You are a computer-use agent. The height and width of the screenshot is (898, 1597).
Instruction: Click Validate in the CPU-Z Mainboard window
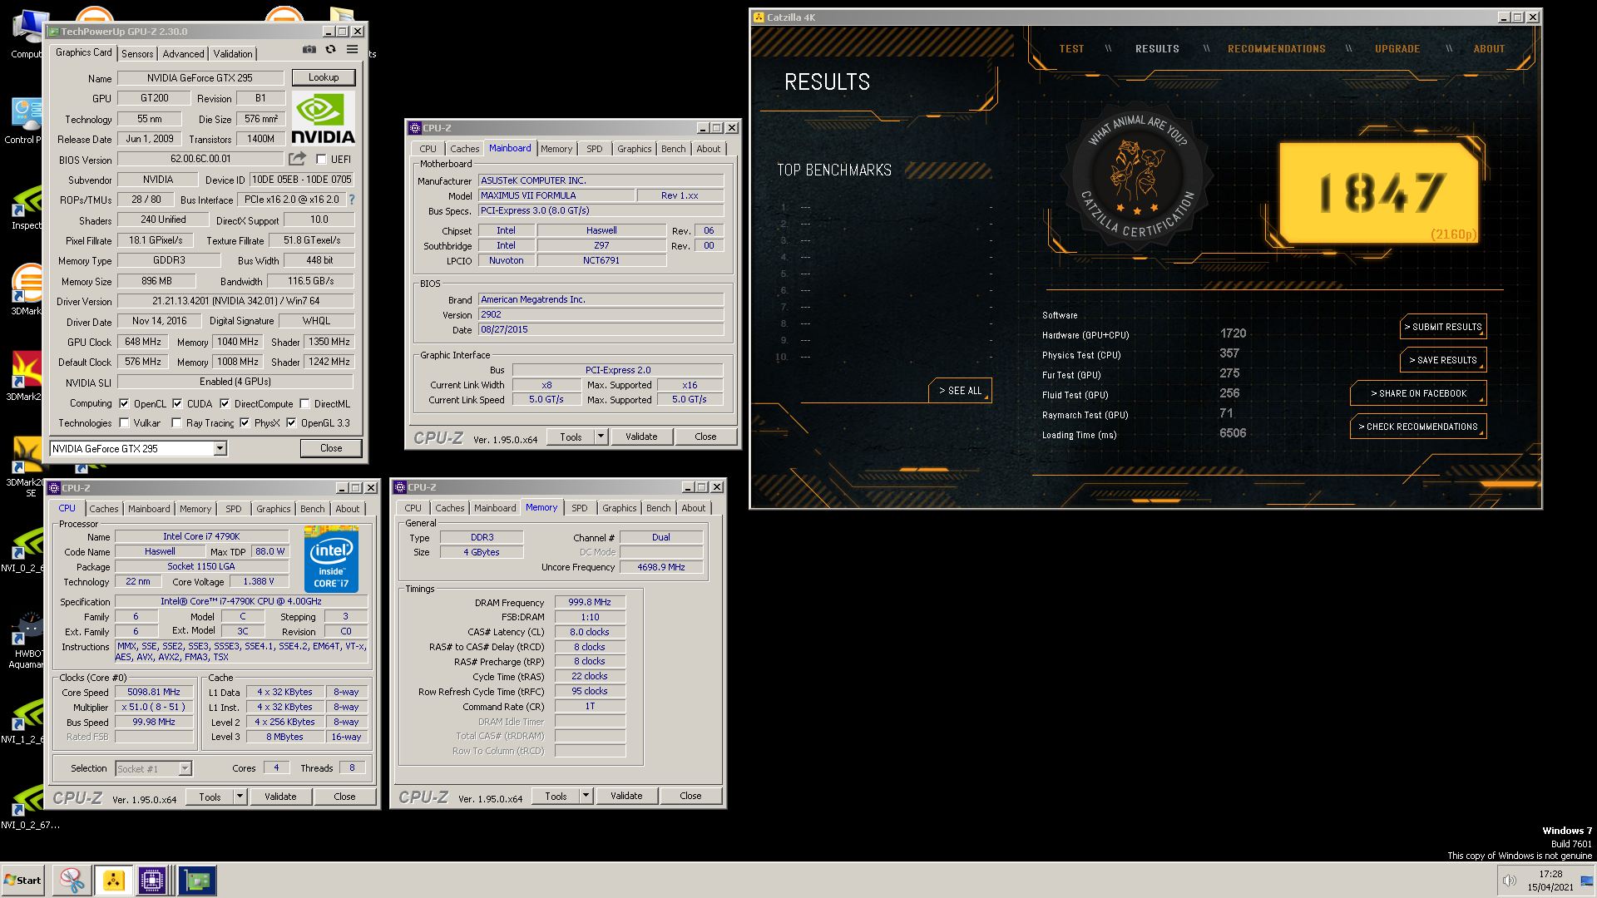point(641,437)
